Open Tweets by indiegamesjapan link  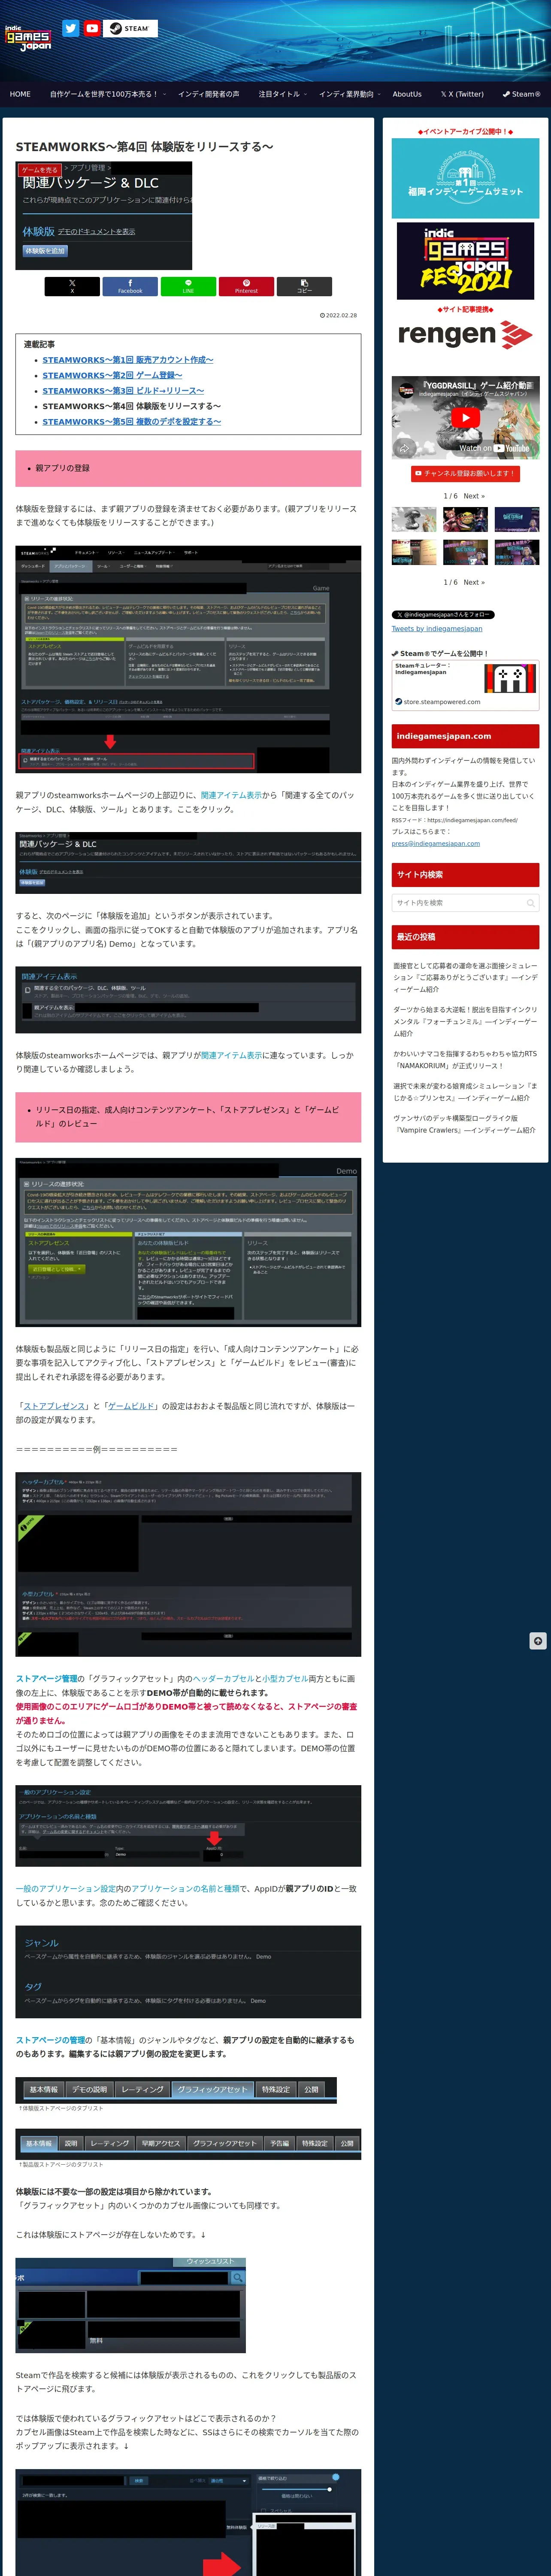437,629
